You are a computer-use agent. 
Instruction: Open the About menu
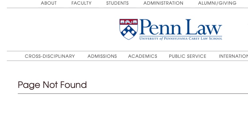[49, 3]
